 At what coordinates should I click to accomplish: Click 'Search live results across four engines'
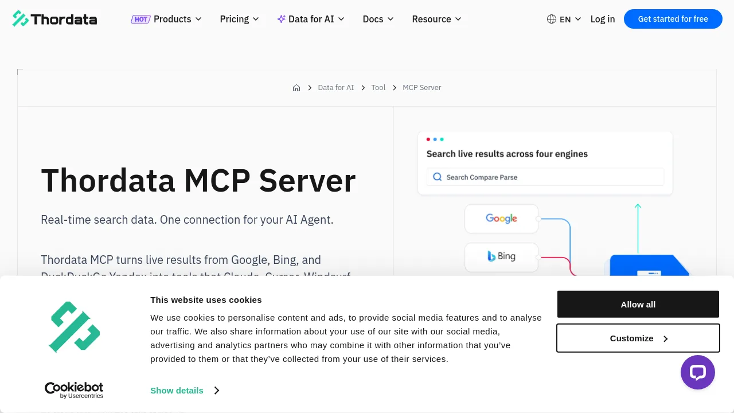[x=507, y=154]
